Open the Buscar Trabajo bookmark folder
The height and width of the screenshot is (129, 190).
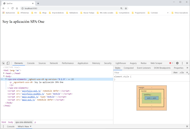(87, 13)
